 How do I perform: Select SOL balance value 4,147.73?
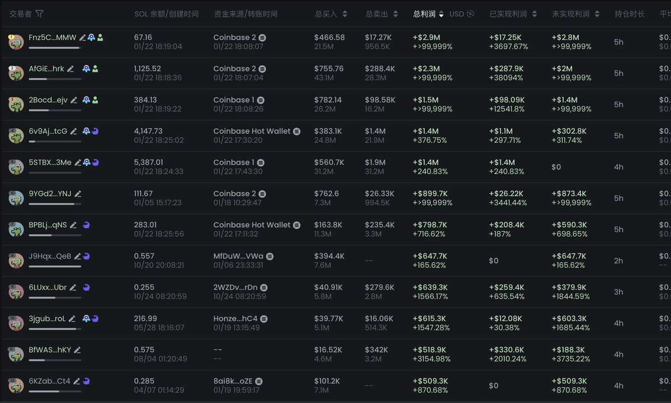point(148,131)
